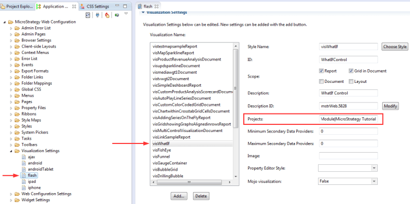This screenshot has height=204, width=410.
Task: Click the Ribbons folder icon
Action: pos(17,114)
